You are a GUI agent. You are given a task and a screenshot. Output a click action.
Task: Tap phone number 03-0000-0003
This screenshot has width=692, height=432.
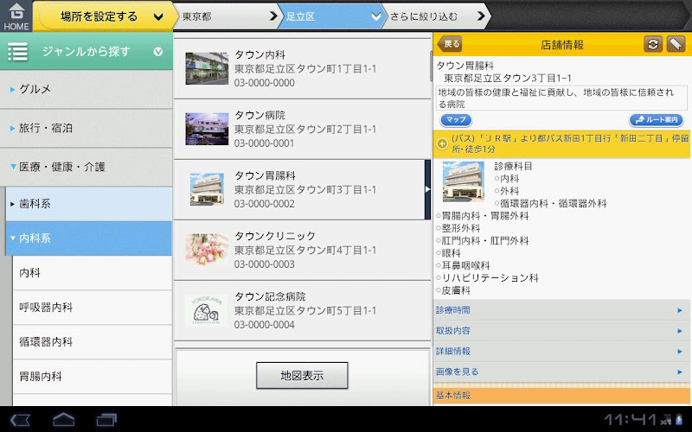265,264
